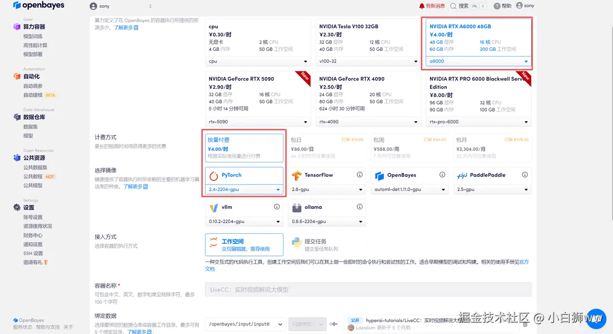
Task: Select NVIDIA GeForce RTX 5090 card
Action: click(258, 99)
